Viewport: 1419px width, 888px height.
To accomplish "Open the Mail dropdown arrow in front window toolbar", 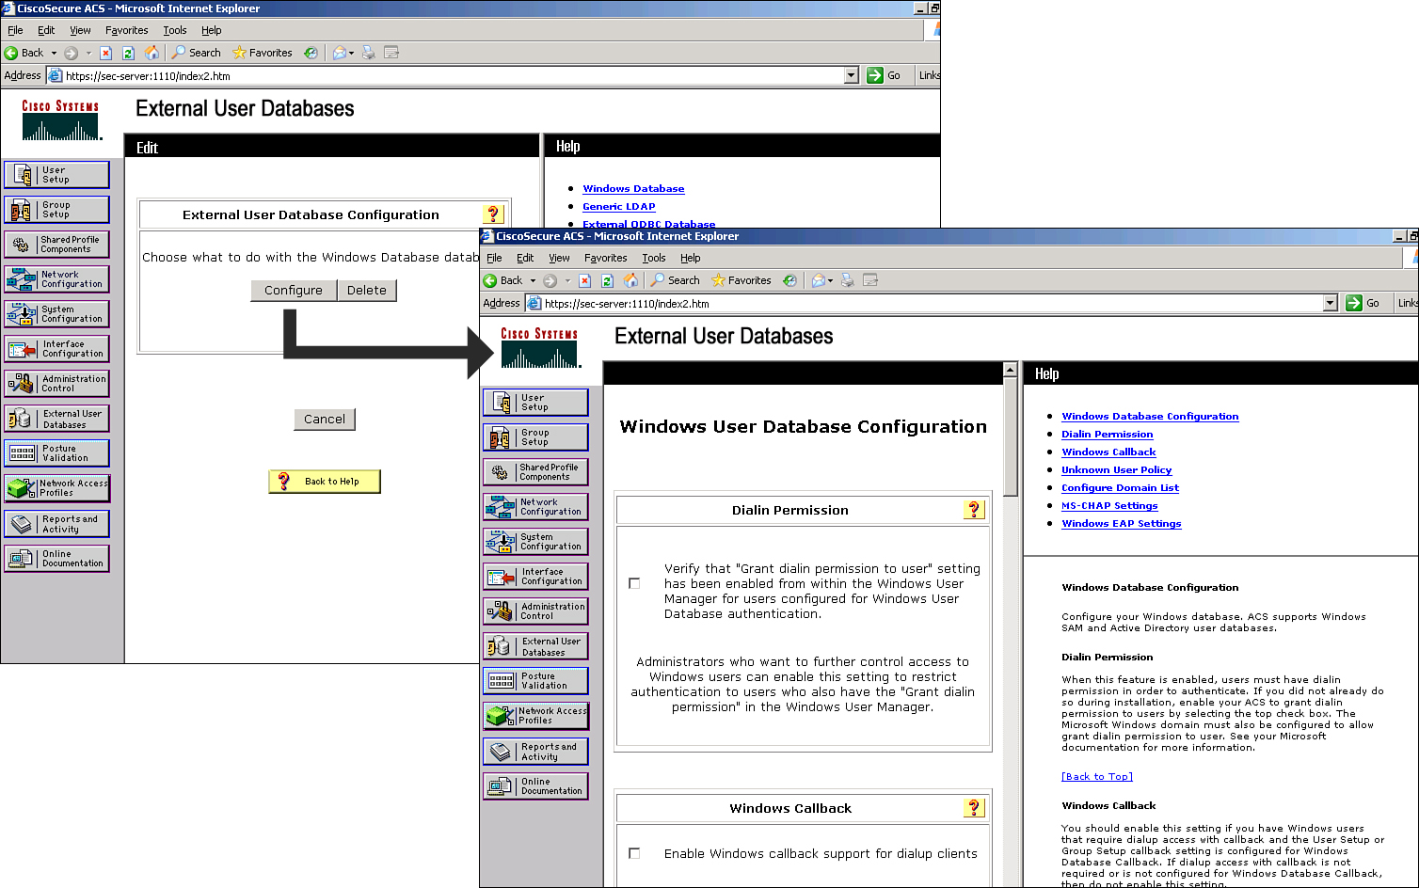I will point(830,280).
